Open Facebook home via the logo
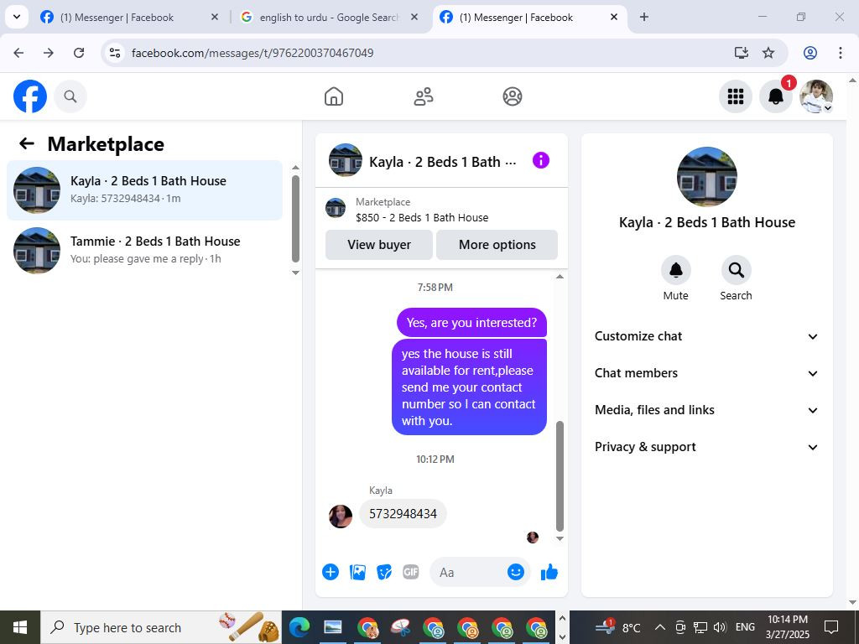Image resolution: width=859 pixels, height=644 pixels. (x=30, y=96)
